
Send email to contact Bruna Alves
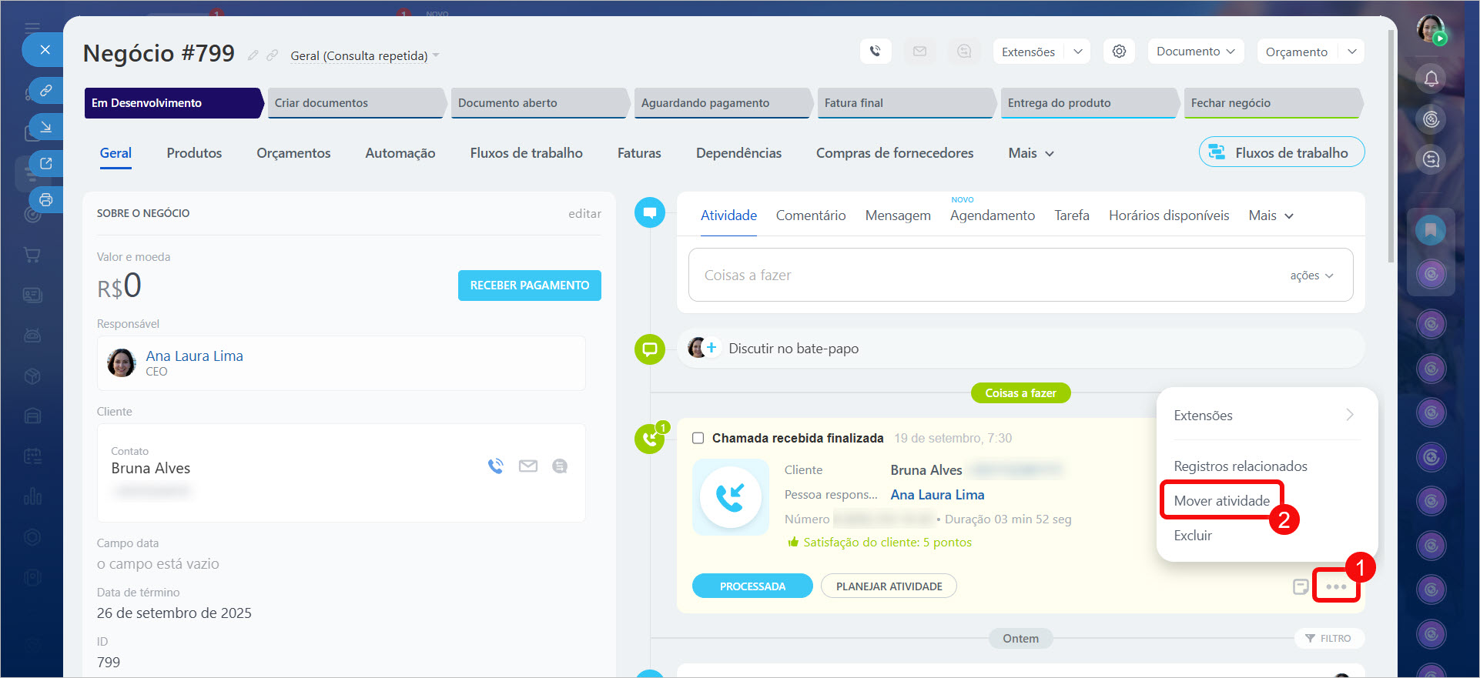pos(527,466)
